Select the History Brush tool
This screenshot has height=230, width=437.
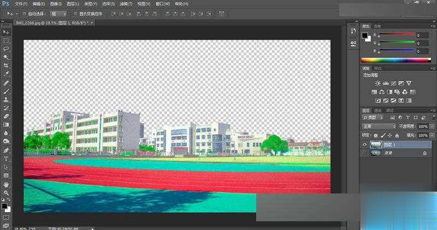6,108
